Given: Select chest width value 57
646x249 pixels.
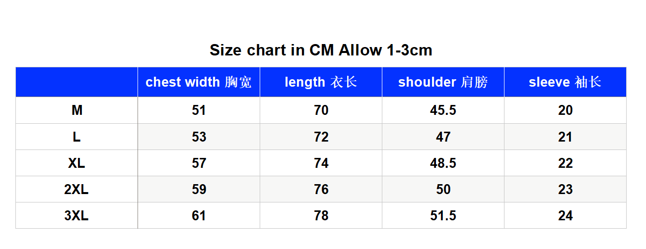Looking at the screenshot, I should [x=199, y=163].
